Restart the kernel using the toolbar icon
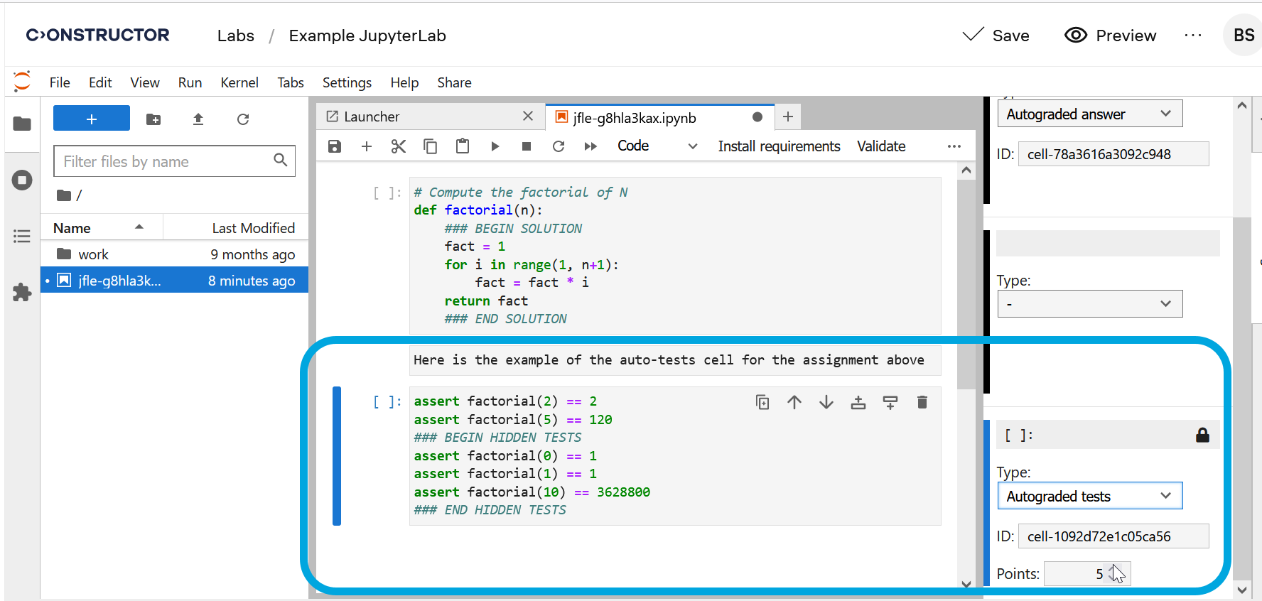This screenshot has height=601, width=1262. tap(559, 146)
